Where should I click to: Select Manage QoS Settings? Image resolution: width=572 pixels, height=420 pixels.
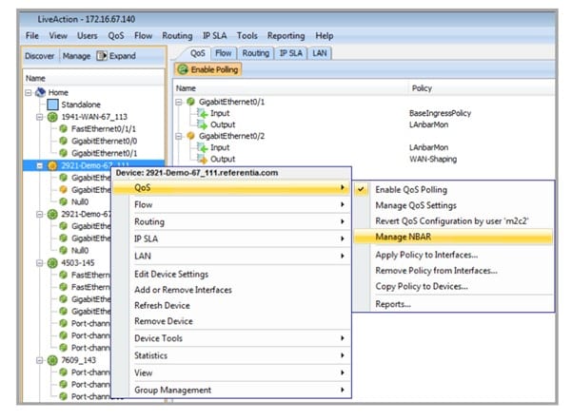point(453,205)
